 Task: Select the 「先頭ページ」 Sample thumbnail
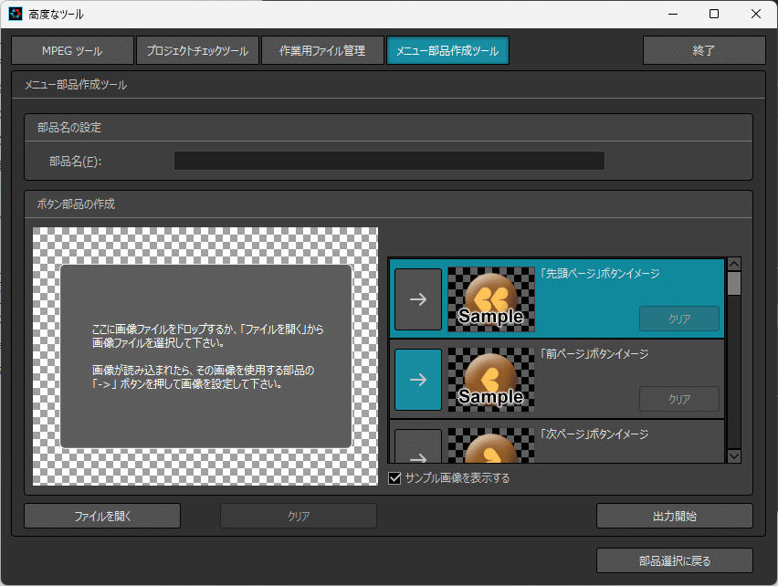click(x=490, y=298)
